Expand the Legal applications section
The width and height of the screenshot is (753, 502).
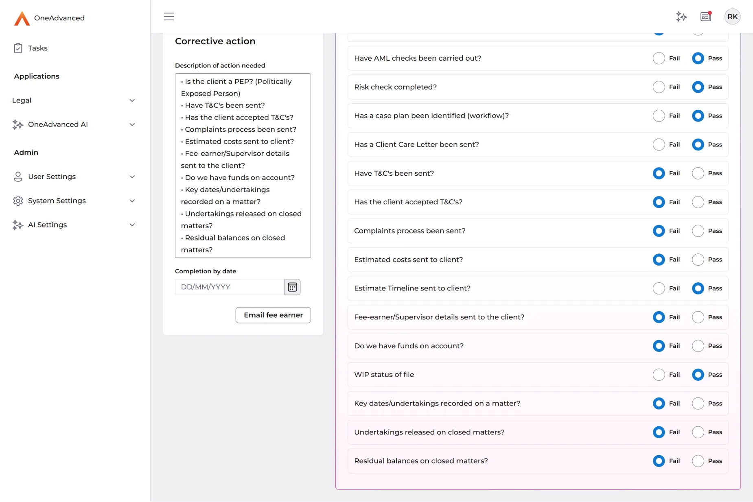click(x=132, y=100)
